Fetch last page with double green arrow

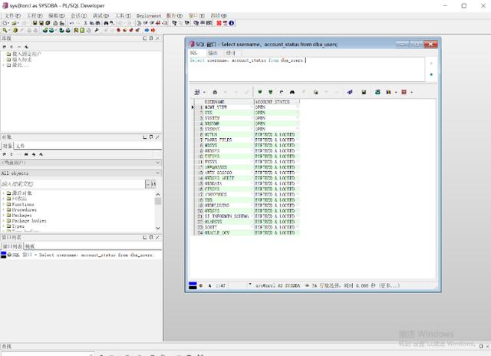click(271, 92)
